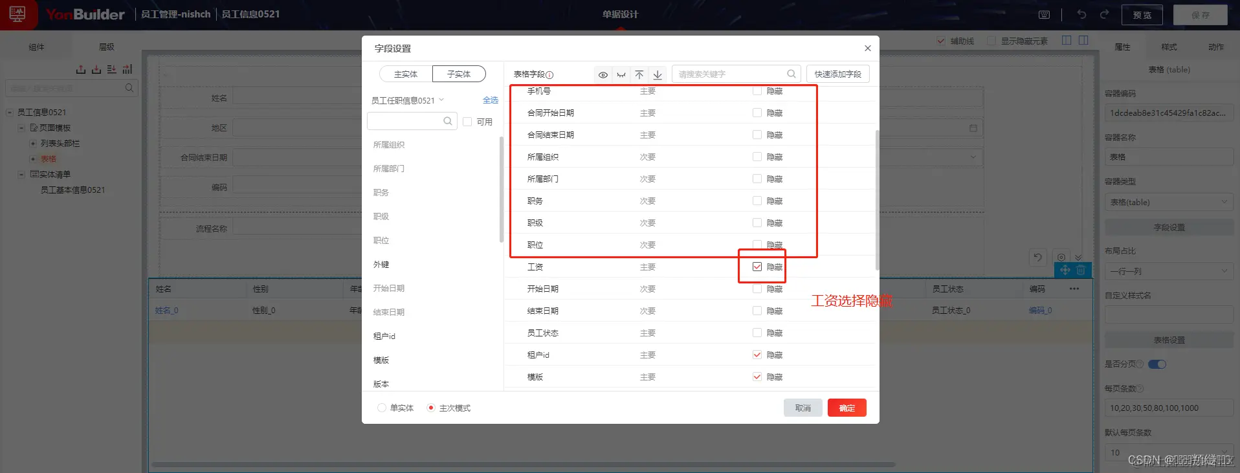Expand the 表格 tree node
Viewport: 1240px width, 473px height.
click(33, 159)
